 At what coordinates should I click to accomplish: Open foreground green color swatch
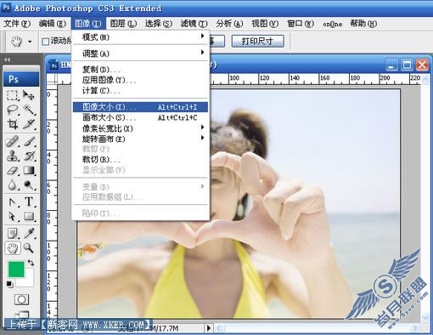16,270
